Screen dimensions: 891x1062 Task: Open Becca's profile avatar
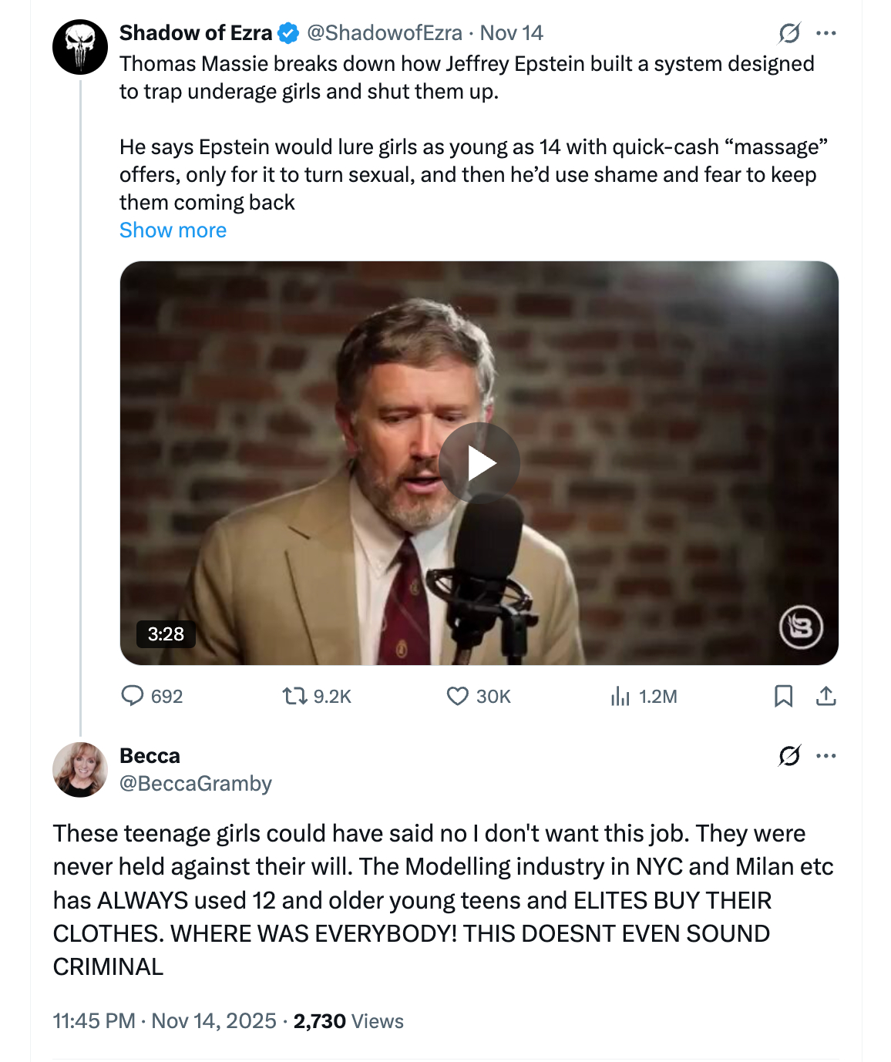pyautogui.click(x=80, y=769)
